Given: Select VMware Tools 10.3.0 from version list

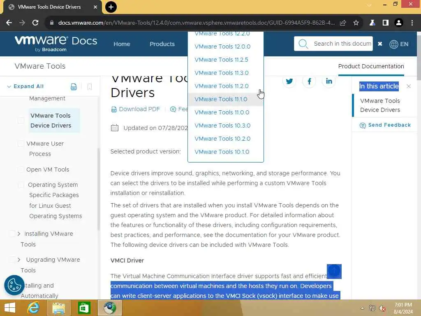Looking at the screenshot, I should pyautogui.click(x=222, y=125).
